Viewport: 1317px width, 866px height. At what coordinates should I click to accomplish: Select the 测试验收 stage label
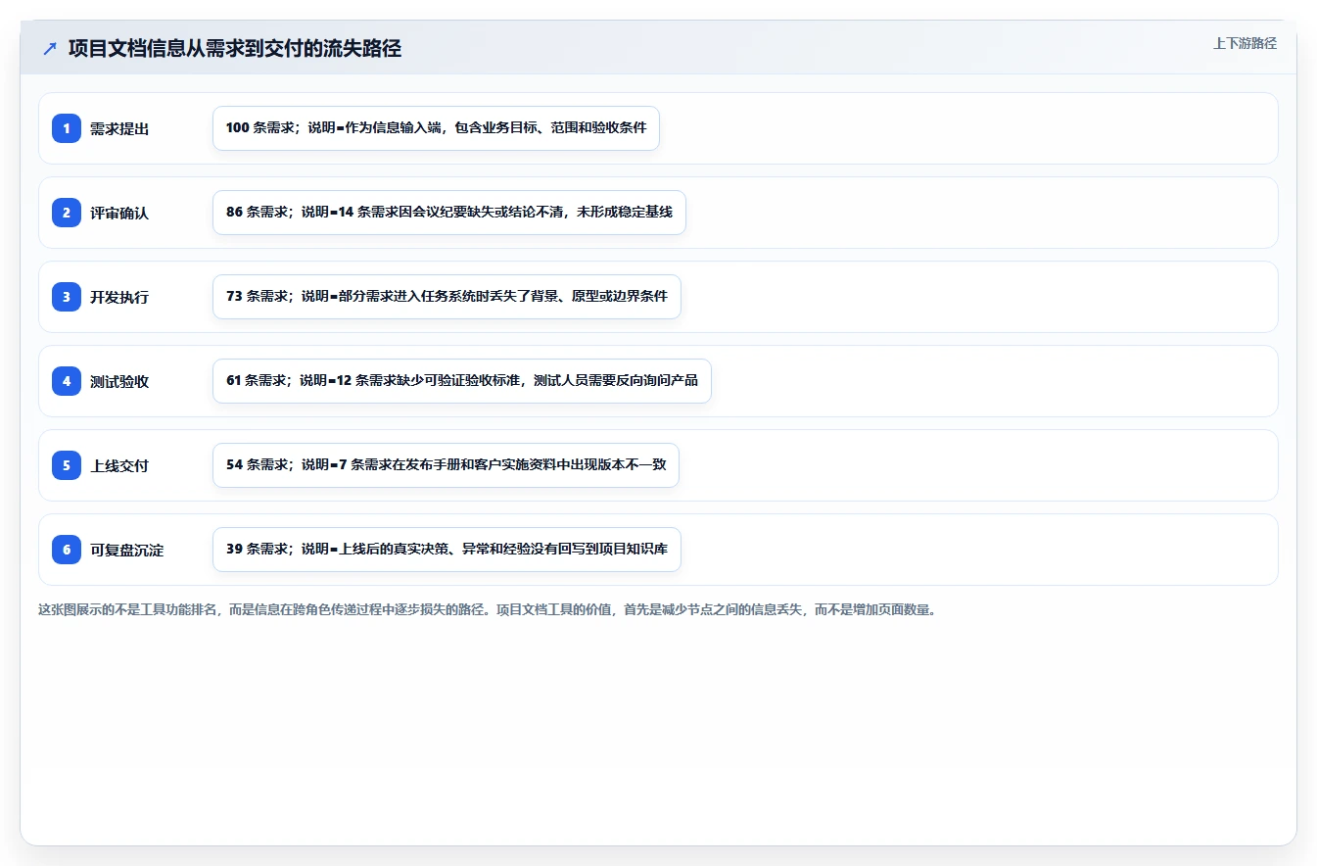click(x=119, y=381)
